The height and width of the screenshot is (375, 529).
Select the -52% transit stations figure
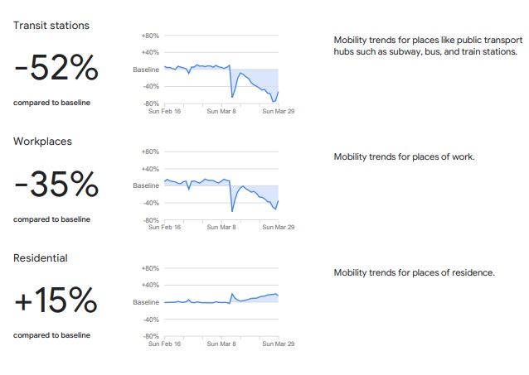[56, 68]
